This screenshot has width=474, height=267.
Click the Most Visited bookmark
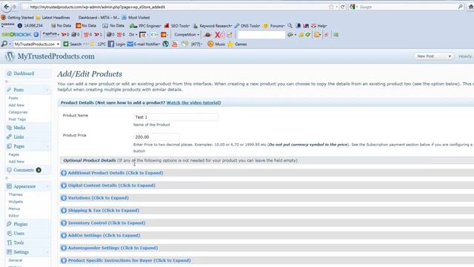click(136, 18)
